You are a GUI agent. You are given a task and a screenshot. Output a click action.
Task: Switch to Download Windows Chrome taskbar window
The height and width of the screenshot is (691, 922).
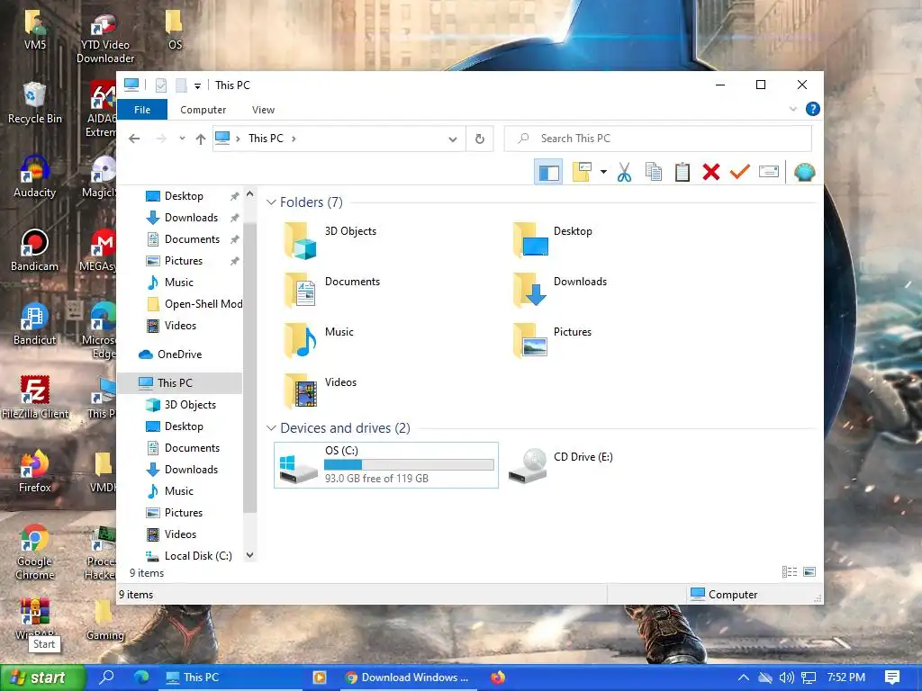point(409,678)
